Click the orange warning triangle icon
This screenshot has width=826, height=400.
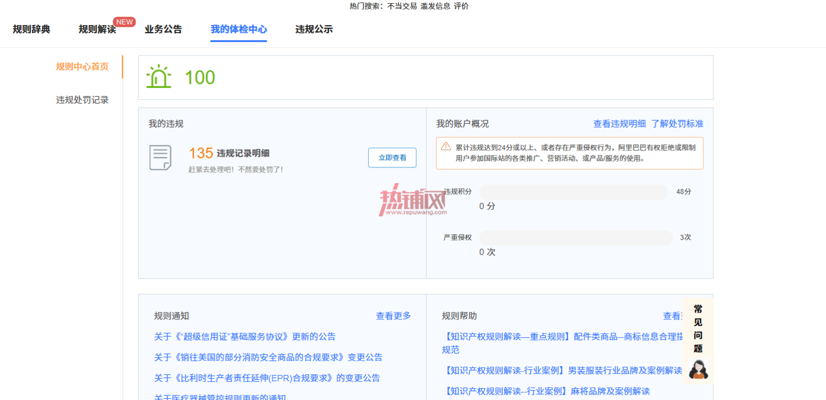(446, 147)
